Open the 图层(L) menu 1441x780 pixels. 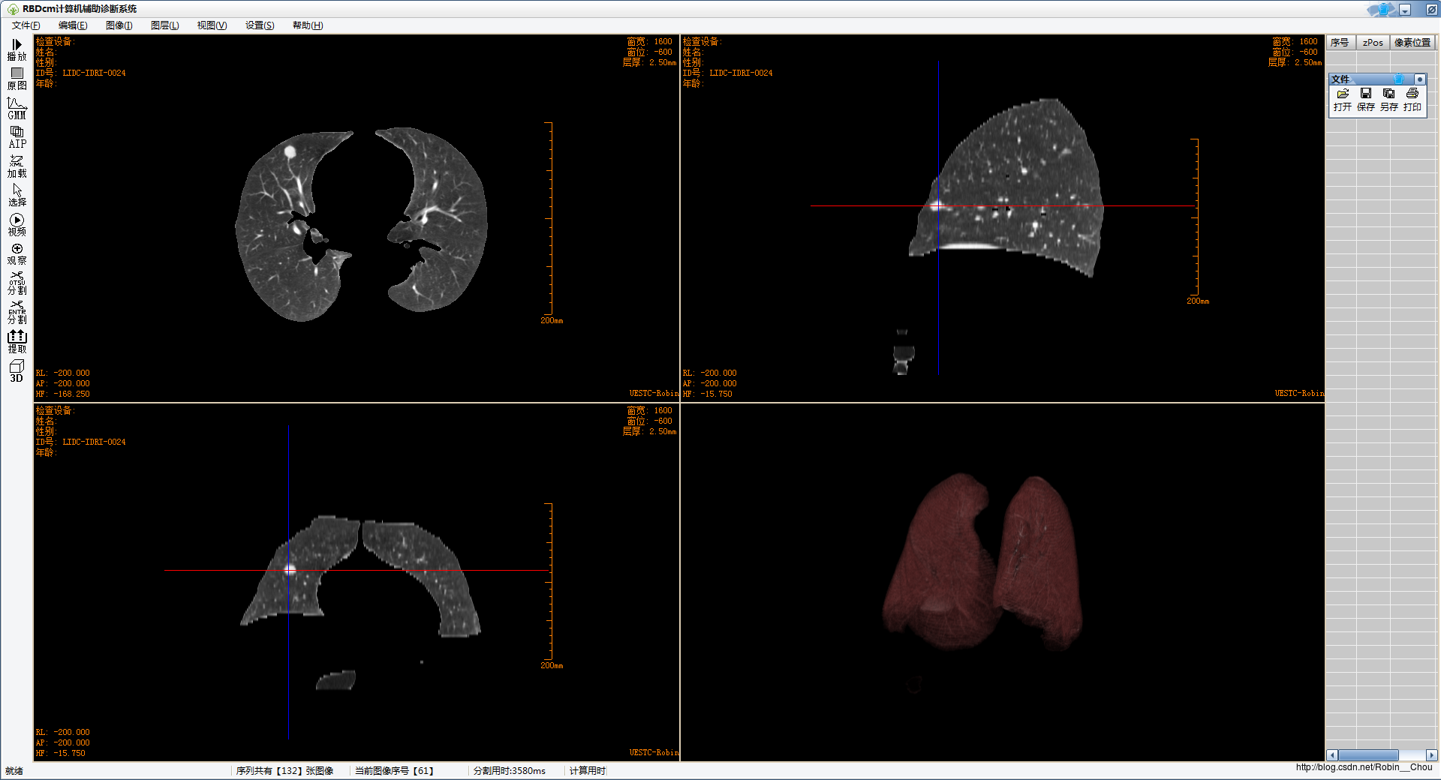[164, 25]
